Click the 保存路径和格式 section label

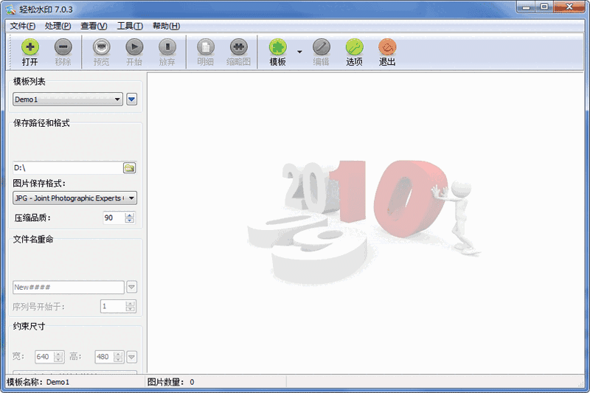(41, 123)
